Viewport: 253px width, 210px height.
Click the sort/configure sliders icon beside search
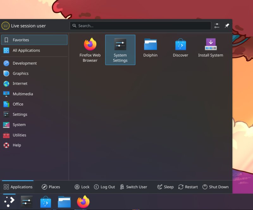pyautogui.click(x=217, y=26)
